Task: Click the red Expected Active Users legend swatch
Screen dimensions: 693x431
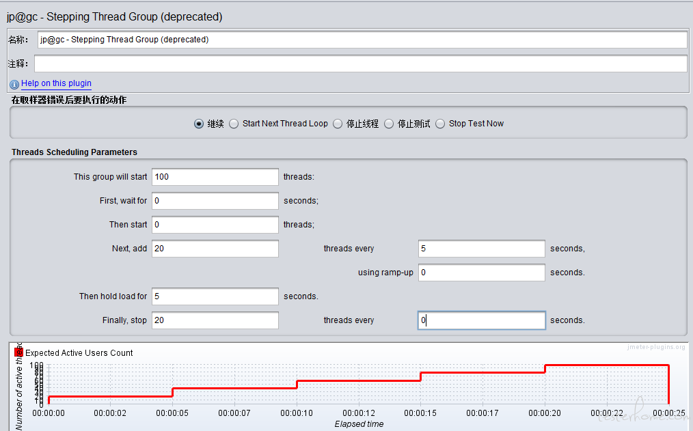Action: (x=19, y=352)
